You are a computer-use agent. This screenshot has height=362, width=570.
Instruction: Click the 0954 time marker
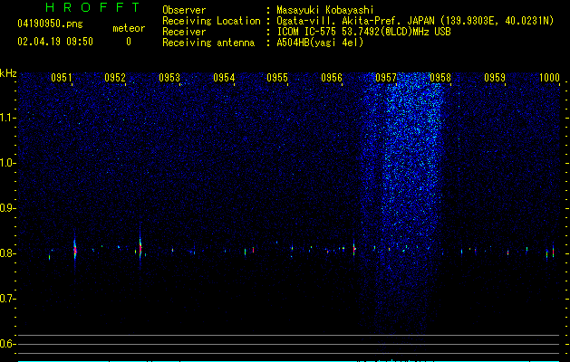tap(224, 77)
